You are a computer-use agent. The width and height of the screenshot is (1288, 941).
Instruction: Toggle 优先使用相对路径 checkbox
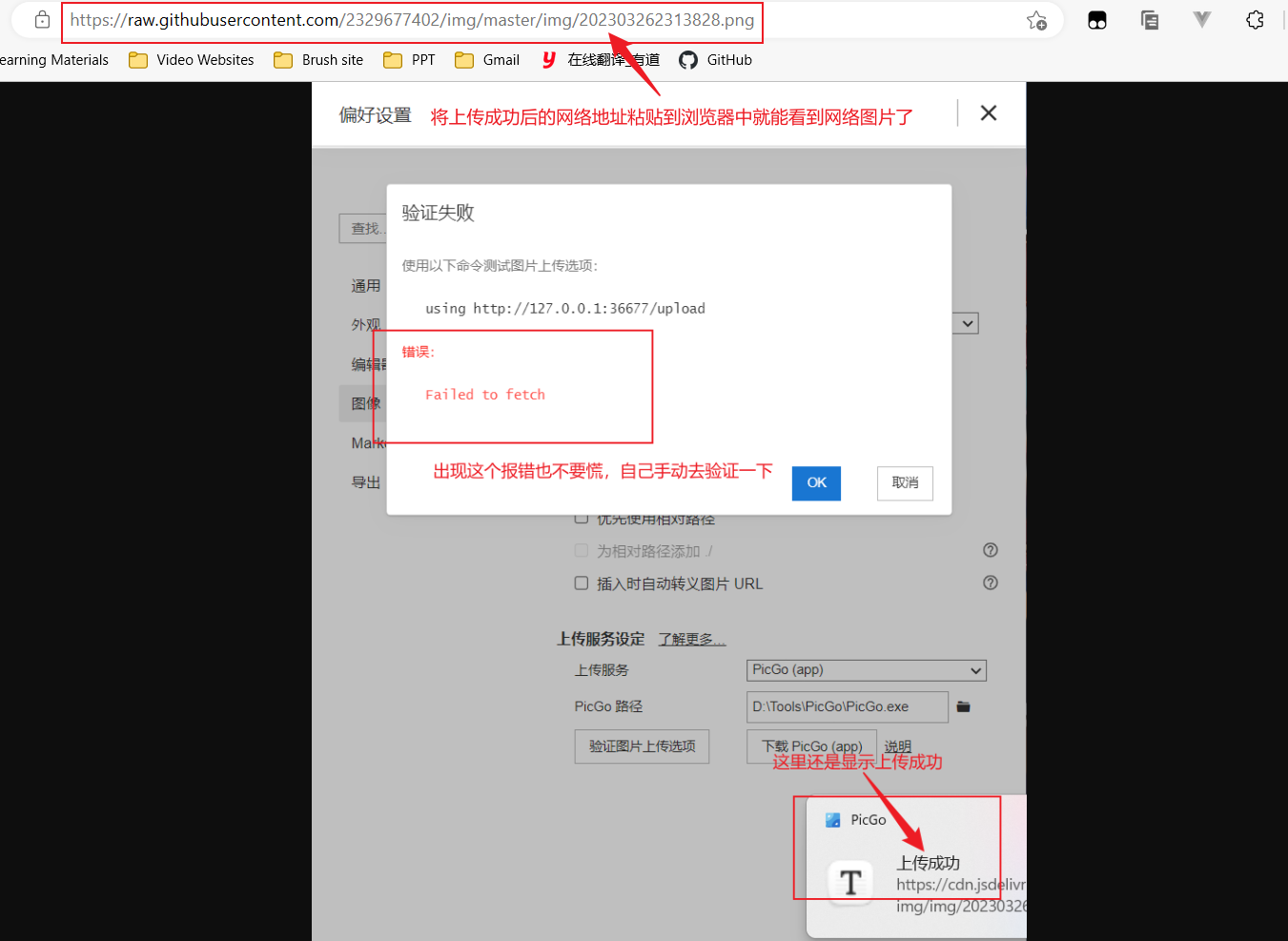click(x=582, y=519)
